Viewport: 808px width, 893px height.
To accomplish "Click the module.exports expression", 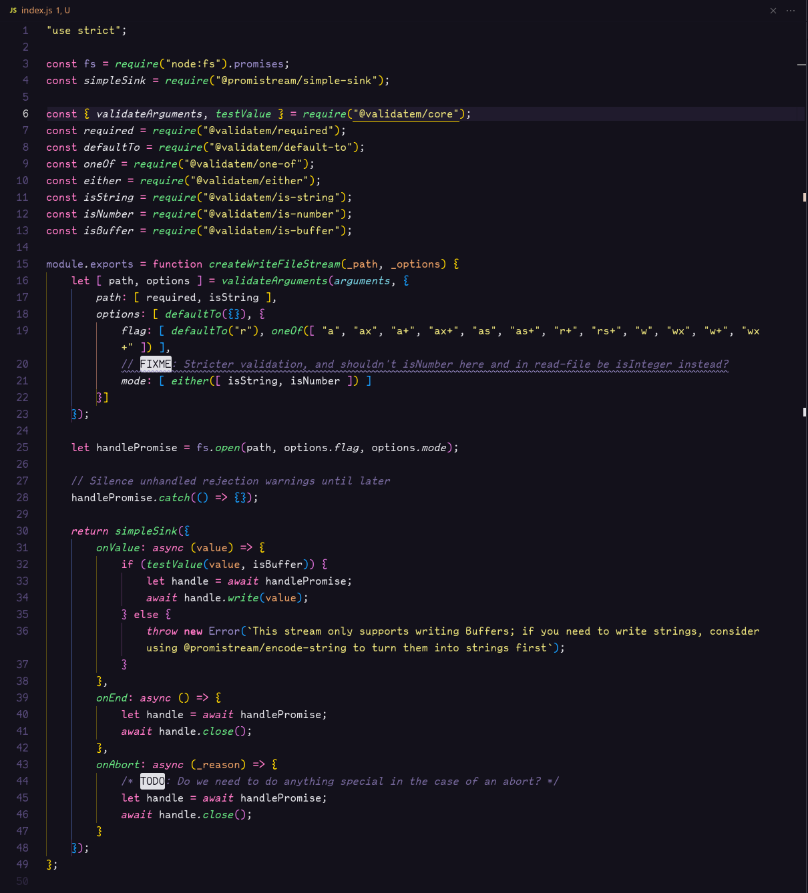I will pos(89,264).
